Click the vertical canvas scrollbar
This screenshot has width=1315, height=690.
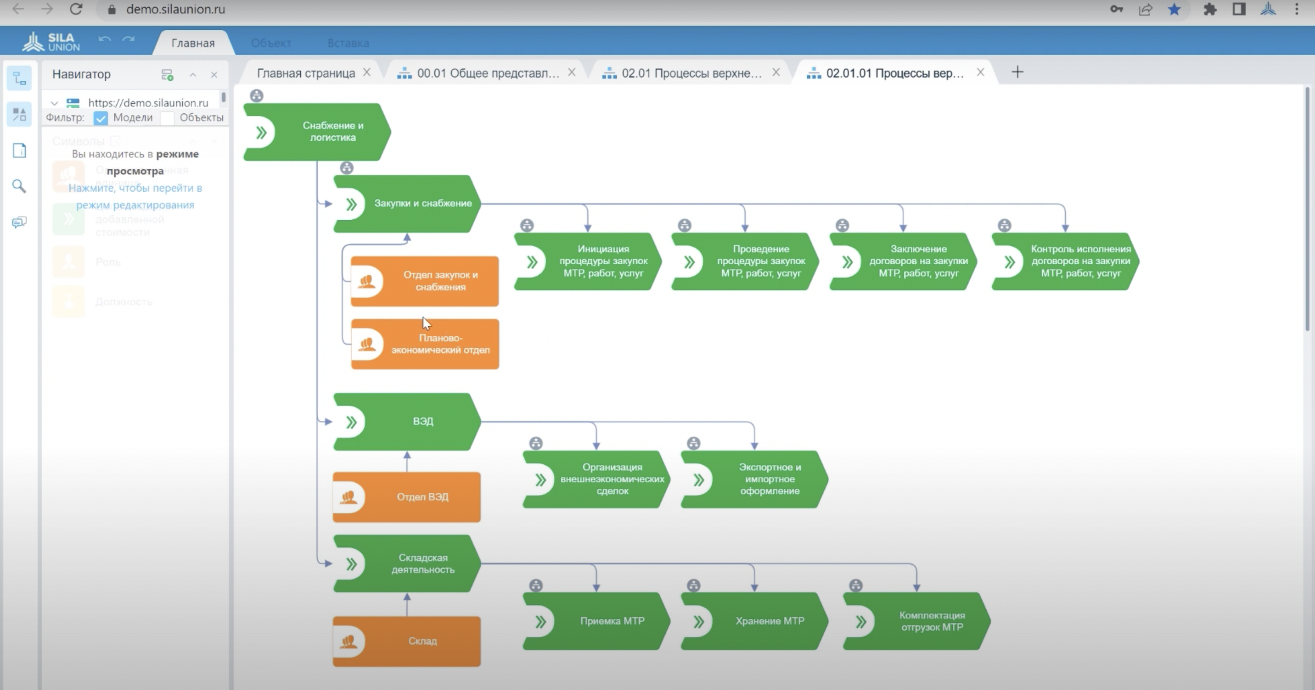pyautogui.click(x=1307, y=209)
